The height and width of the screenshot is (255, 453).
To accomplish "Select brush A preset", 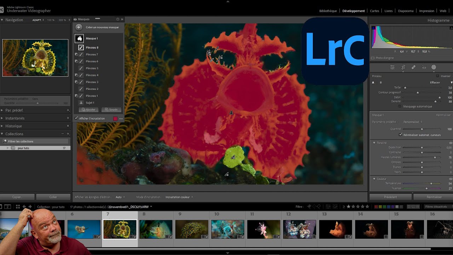I will coord(373,83).
